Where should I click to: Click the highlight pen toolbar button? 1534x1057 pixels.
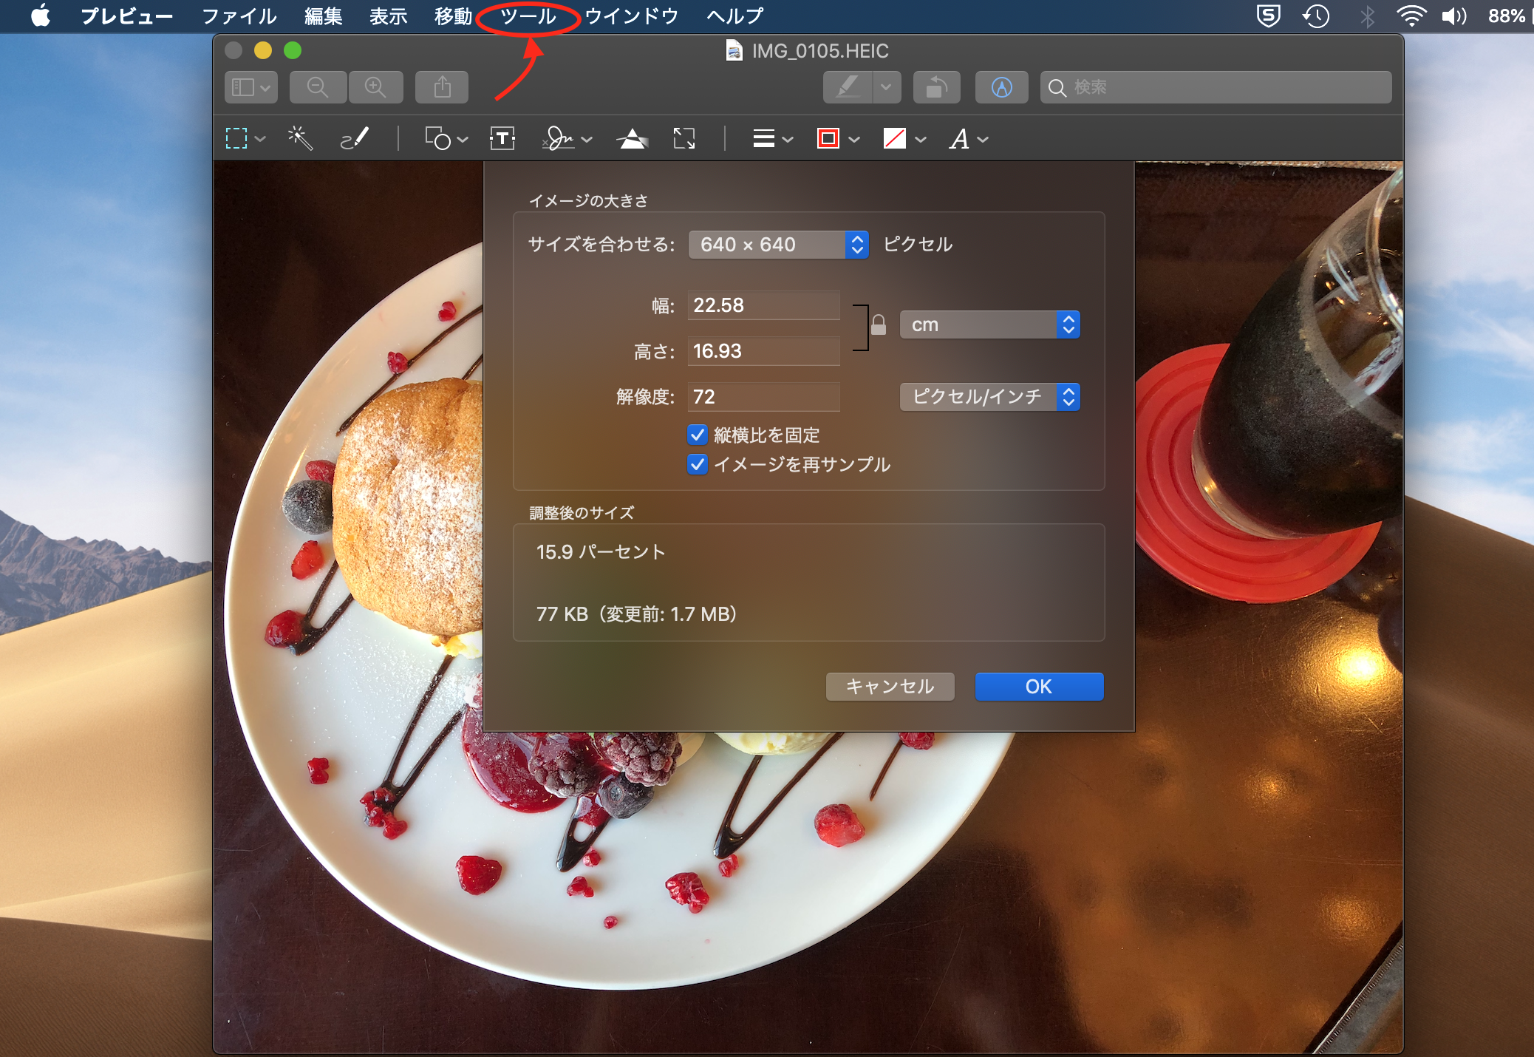click(x=848, y=87)
